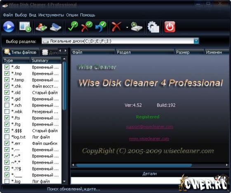Uncheck the *.chk file type
The image size is (231, 193).
[x=7, y=86]
